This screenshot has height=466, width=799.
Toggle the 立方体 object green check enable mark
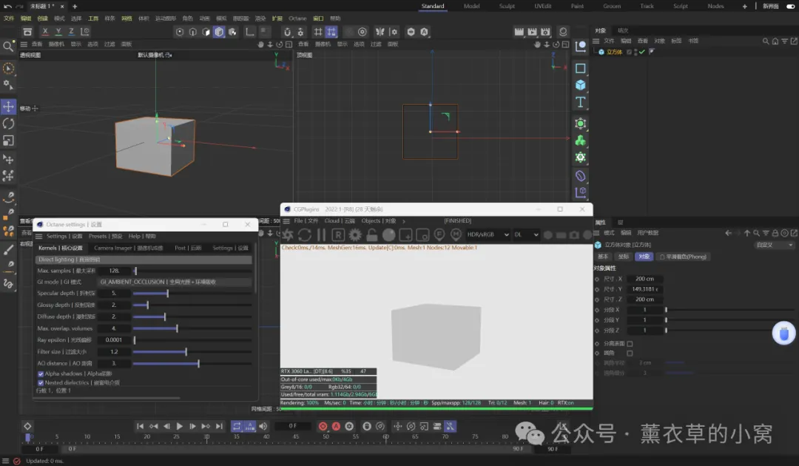(642, 52)
